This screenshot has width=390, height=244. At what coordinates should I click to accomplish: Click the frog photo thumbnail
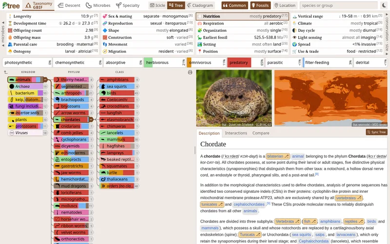click(234, 99)
